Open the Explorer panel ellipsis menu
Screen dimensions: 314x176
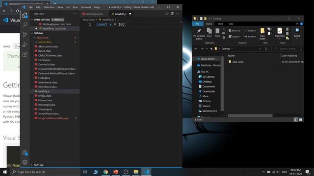75,14
